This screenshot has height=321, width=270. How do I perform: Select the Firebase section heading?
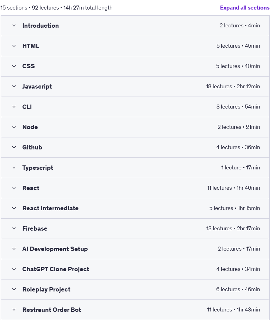(x=35, y=228)
